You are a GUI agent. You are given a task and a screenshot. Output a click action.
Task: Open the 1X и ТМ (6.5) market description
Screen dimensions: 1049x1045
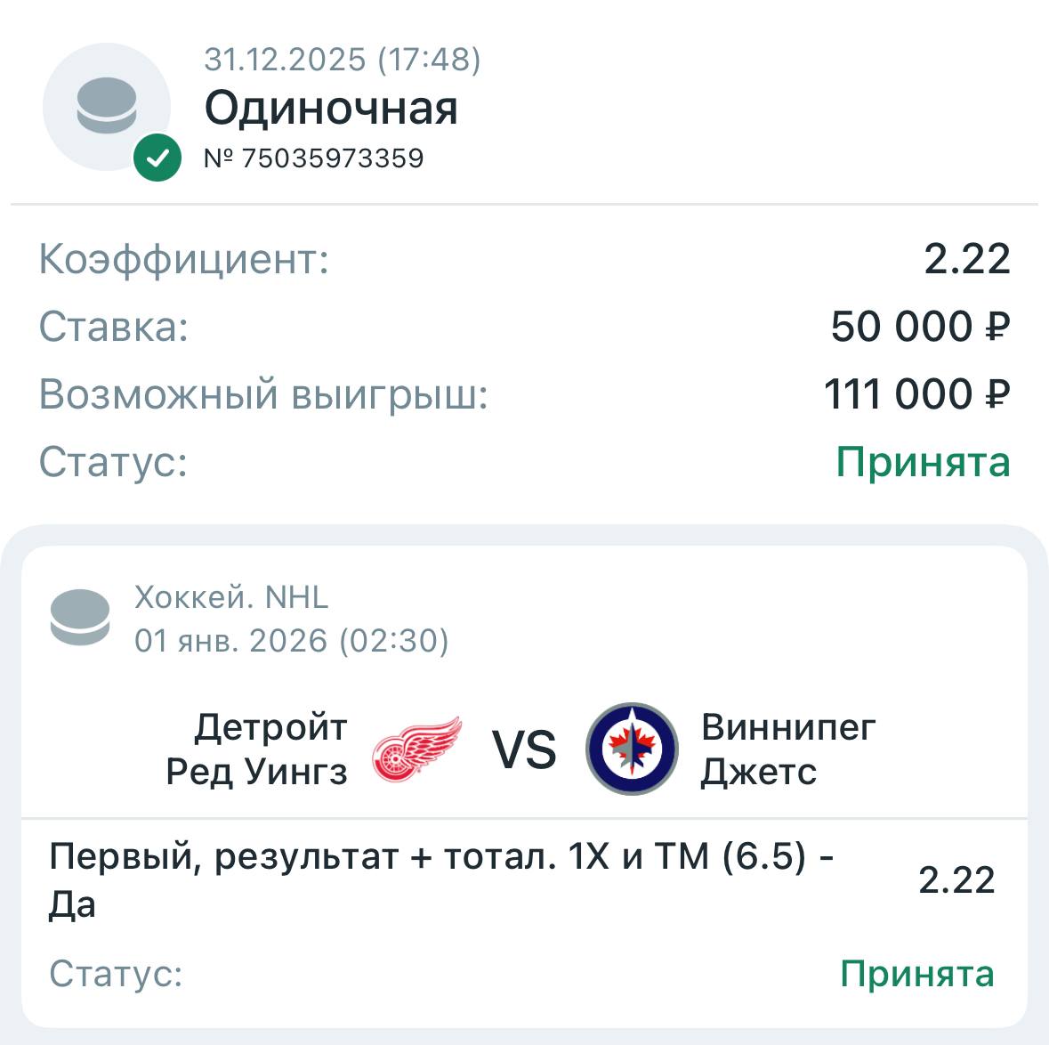coord(441,879)
